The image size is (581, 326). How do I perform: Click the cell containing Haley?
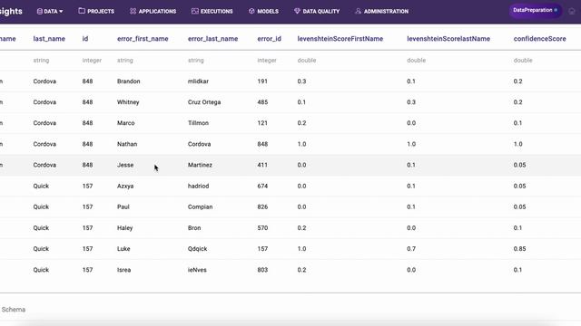125,228
